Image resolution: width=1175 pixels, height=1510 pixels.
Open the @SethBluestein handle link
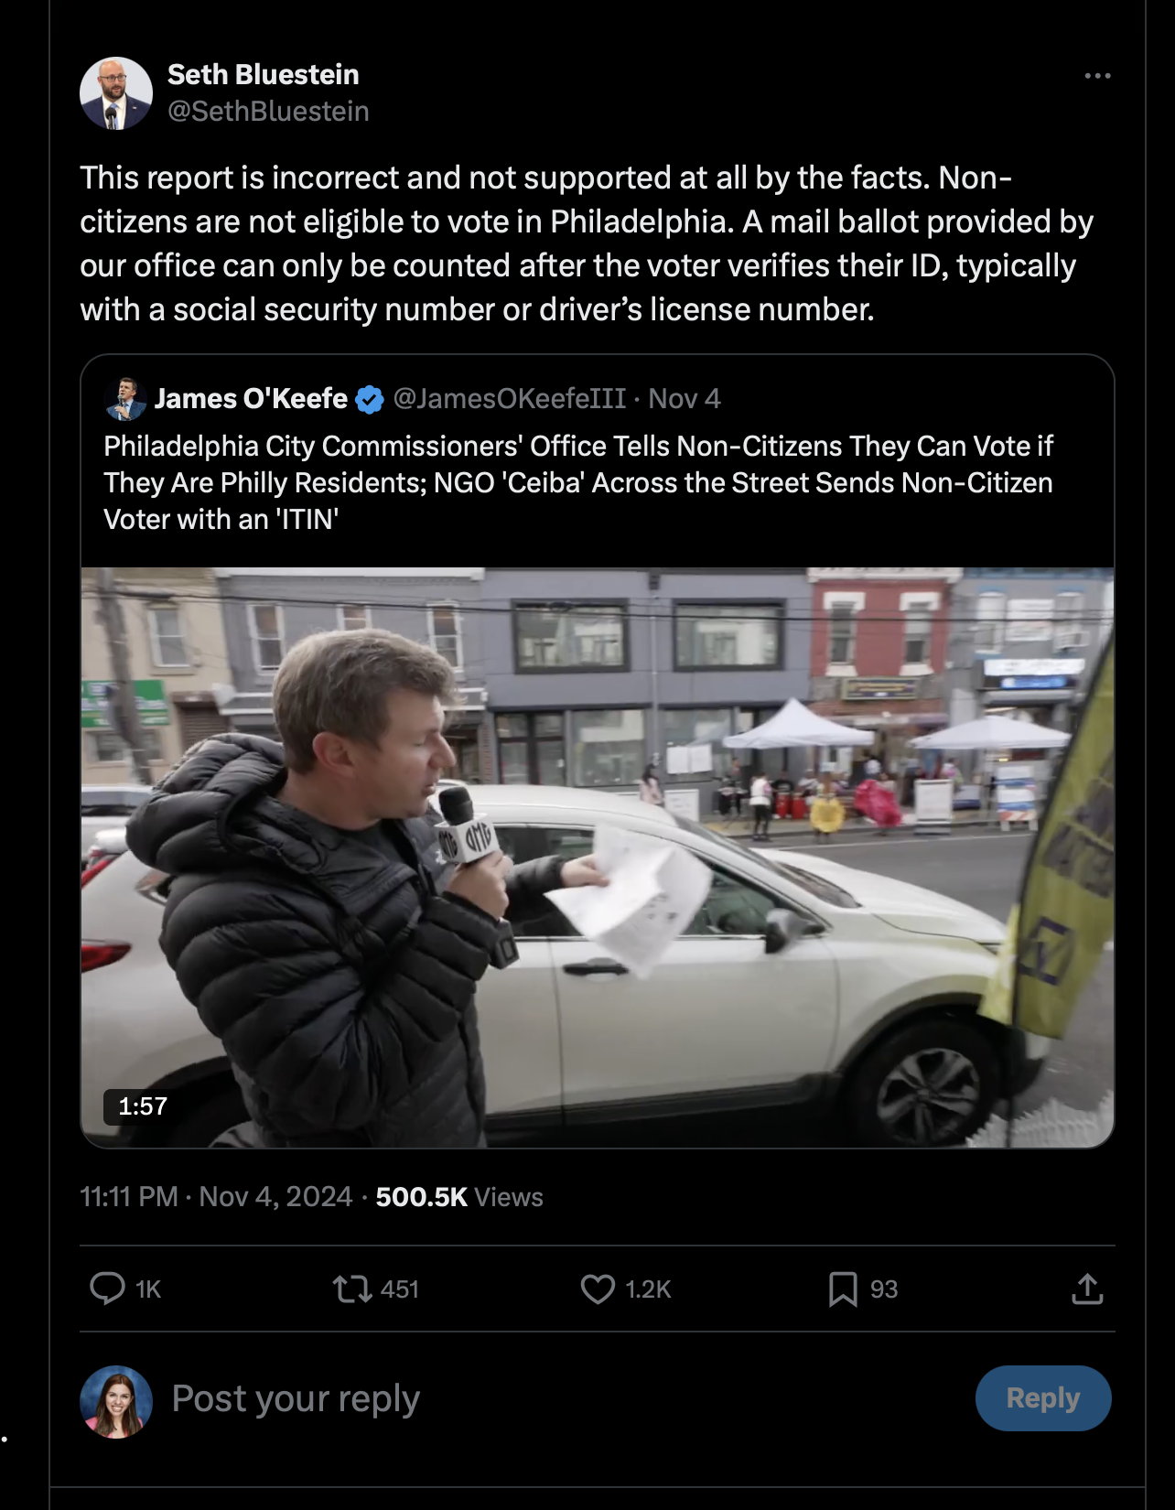(268, 112)
